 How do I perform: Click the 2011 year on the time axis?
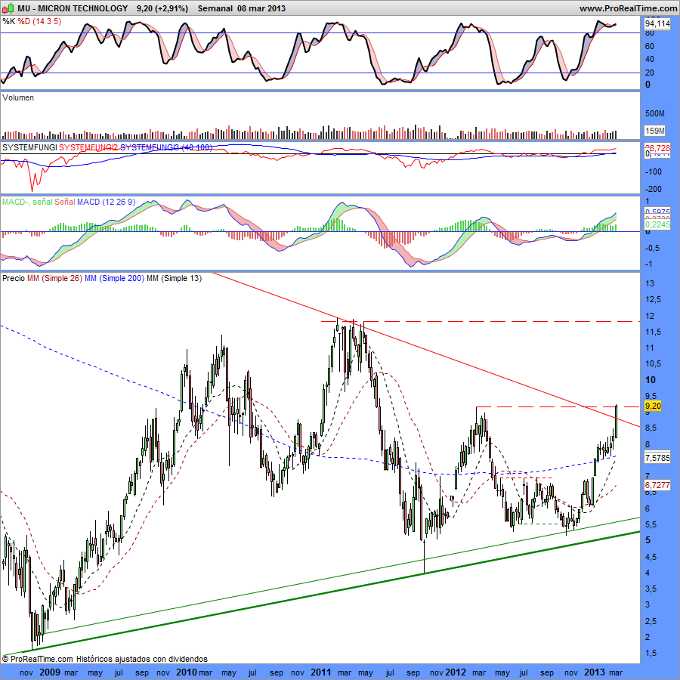[x=321, y=672]
